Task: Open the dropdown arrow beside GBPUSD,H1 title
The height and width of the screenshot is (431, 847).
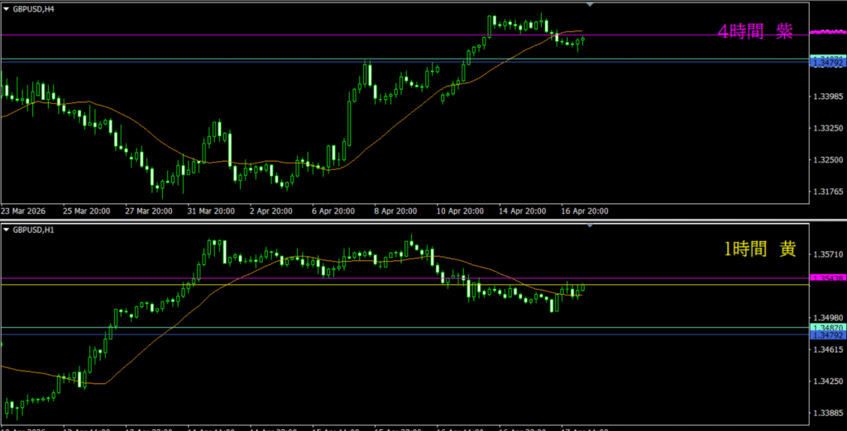Action: pos(7,230)
